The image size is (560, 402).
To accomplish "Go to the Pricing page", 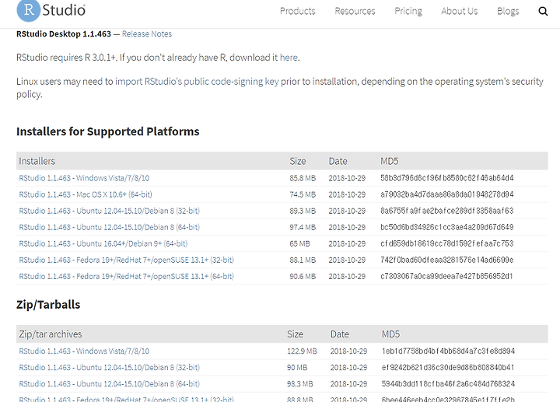I will (408, 11).
